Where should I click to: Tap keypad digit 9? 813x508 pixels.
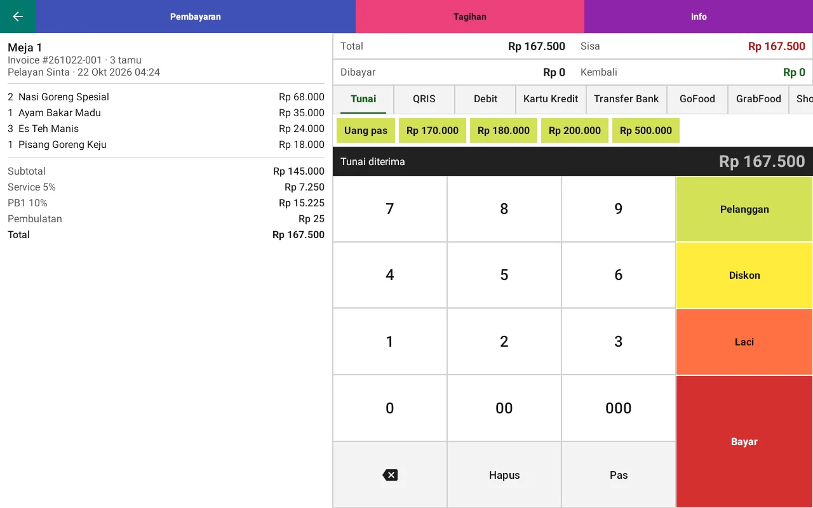(x=619, y=209)
